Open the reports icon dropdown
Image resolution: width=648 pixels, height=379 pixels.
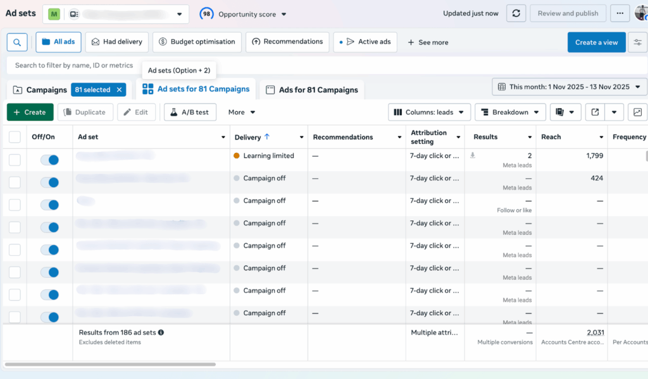click(x=565, y=112)
